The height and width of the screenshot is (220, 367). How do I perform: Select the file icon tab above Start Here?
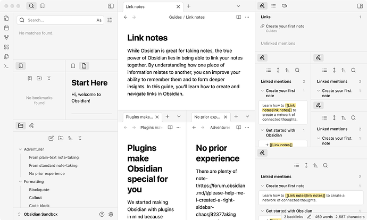point(84,66)
